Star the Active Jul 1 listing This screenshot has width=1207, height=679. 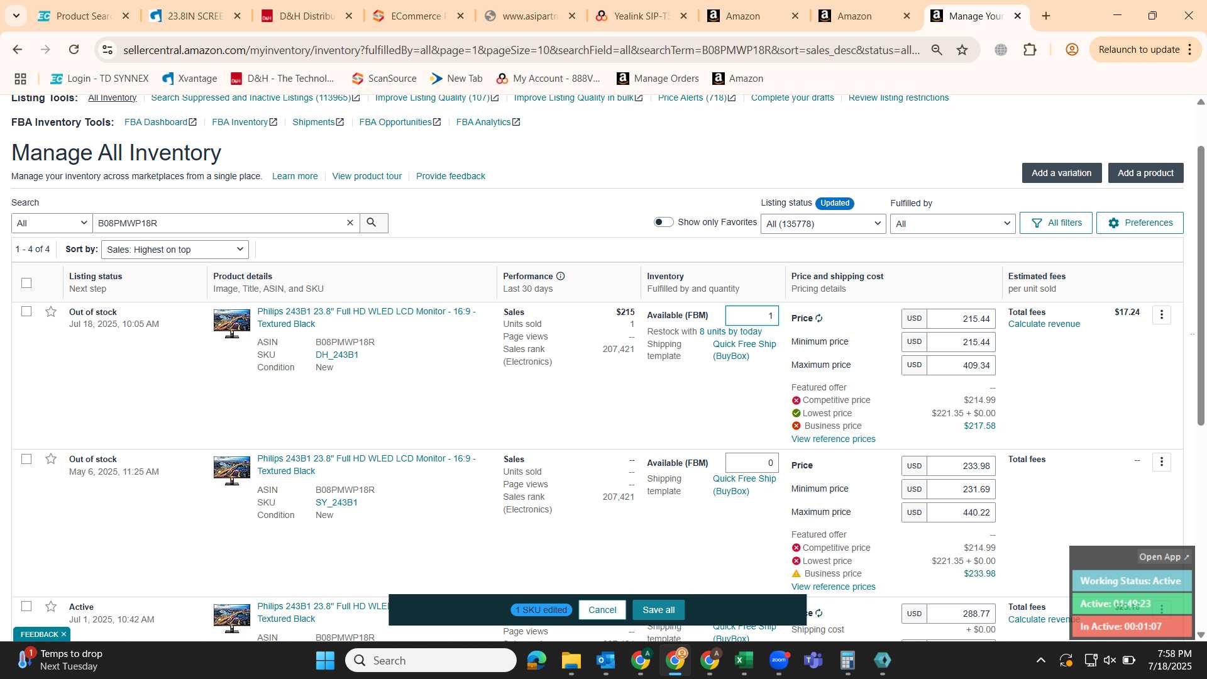[x=51, y=606]
